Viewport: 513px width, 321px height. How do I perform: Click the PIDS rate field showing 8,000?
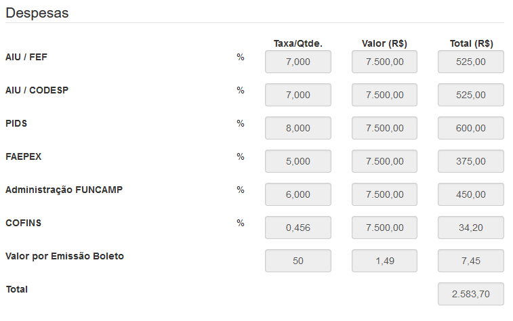pos(298,128)
